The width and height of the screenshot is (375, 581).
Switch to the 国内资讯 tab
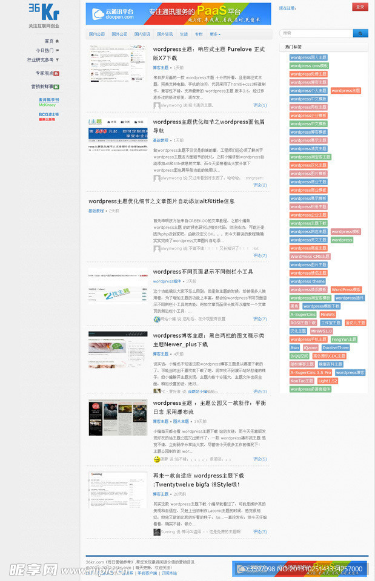click(x=142, y=34)
